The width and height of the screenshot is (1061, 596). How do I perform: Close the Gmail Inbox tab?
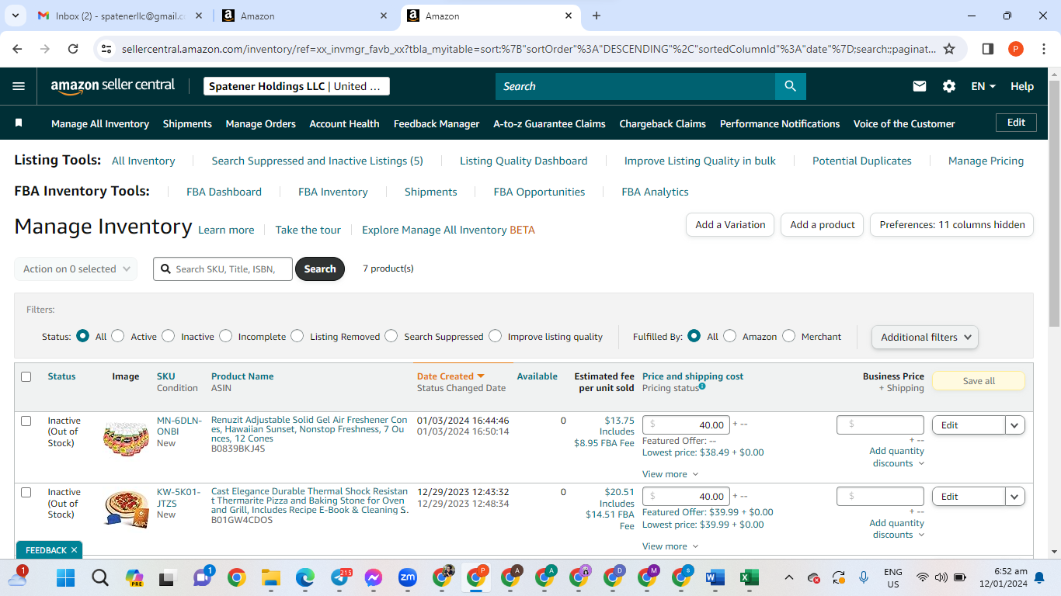(x=199, y=16)
